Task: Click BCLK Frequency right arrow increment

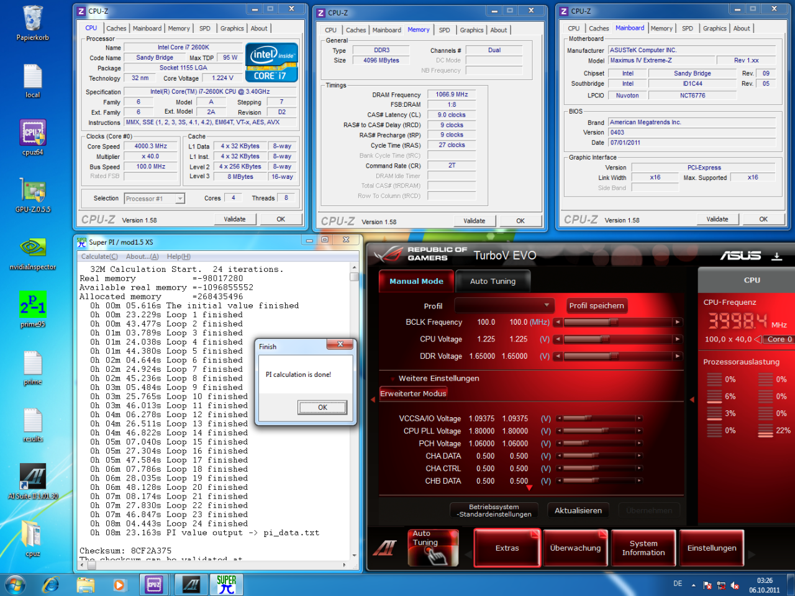Action: point(678,322)
